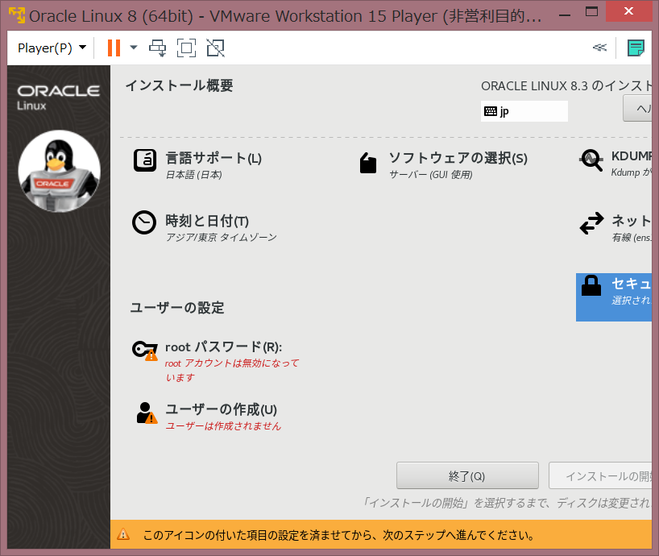Click the collapse toolbar chevrons icon
This screenshot has height=556, width=659.
[599, 48]
